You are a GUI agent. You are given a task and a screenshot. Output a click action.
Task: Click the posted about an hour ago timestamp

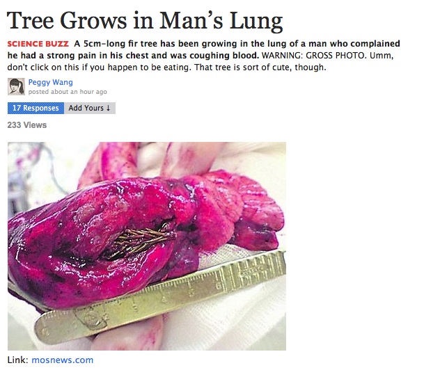tap(68, 92)
